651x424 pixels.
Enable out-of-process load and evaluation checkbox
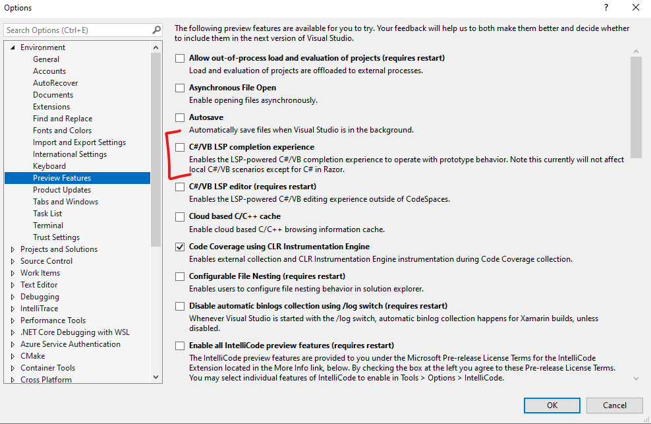(x=180, y=58)
